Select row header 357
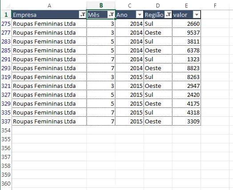Viewport: 233px width, 190px height. [x=6, y=157]
